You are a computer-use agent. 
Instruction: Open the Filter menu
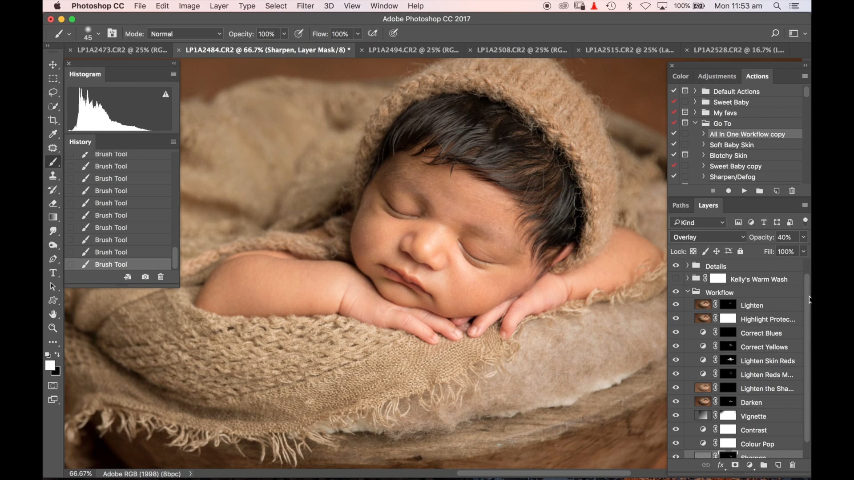[x=305, y=6]
